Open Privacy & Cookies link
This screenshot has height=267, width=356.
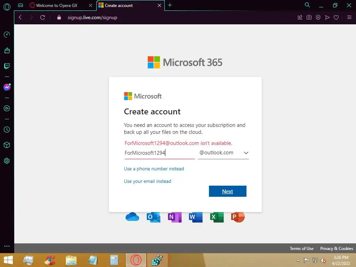point(337,248)
